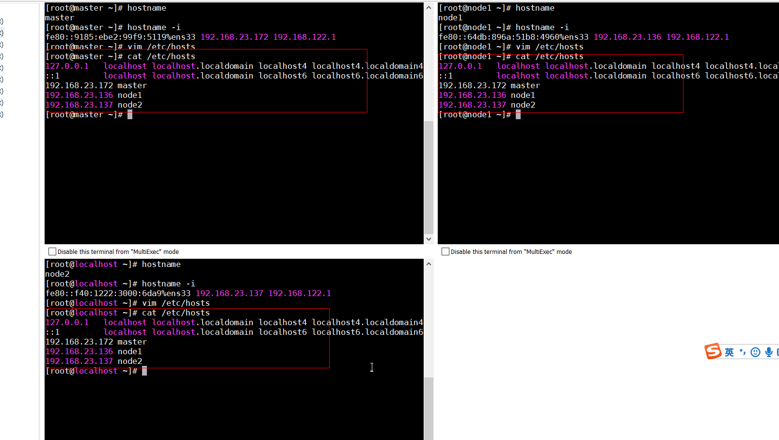Click the master terminal scrollbar thumb
The width and height of the screenshot is (779, 440).
point(429,178)
